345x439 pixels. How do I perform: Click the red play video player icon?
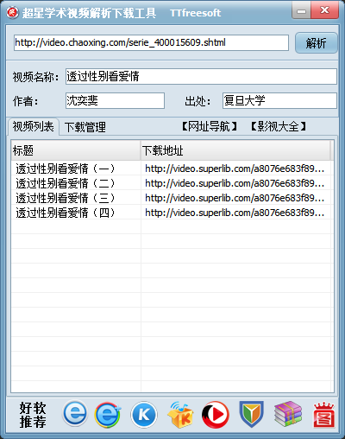216,415
